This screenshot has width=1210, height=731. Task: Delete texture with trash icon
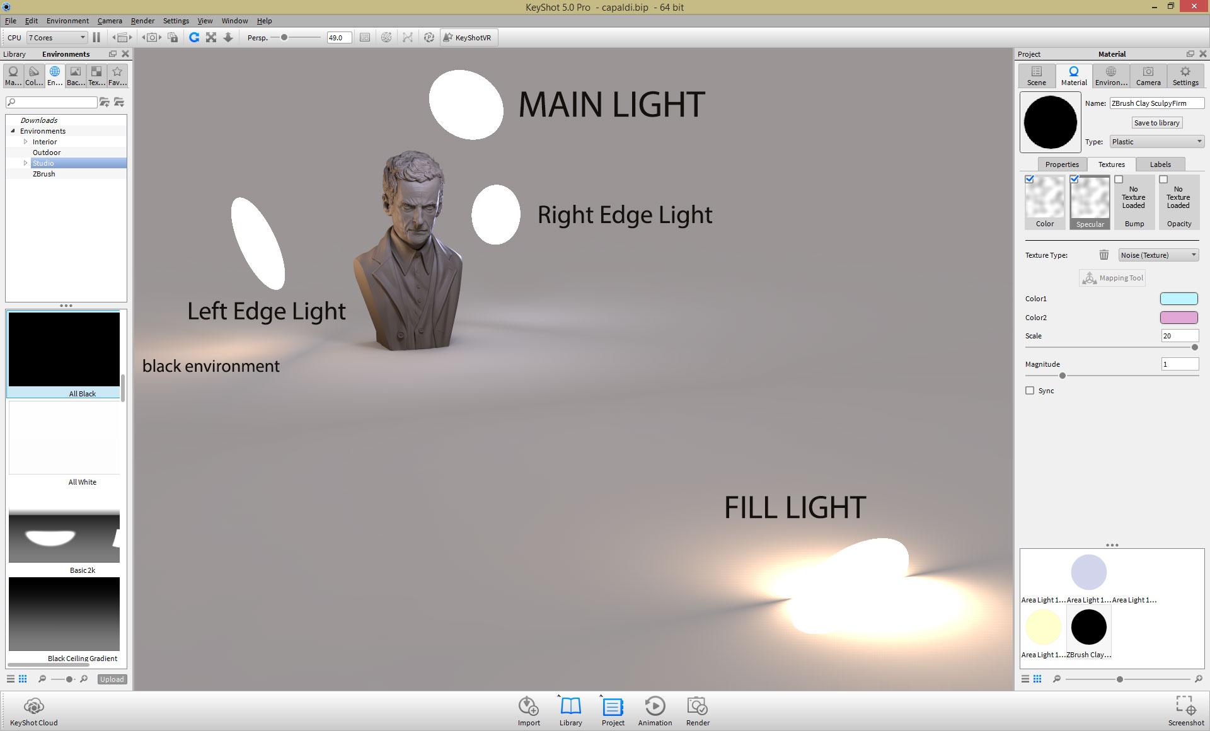tap(1103, 255)
